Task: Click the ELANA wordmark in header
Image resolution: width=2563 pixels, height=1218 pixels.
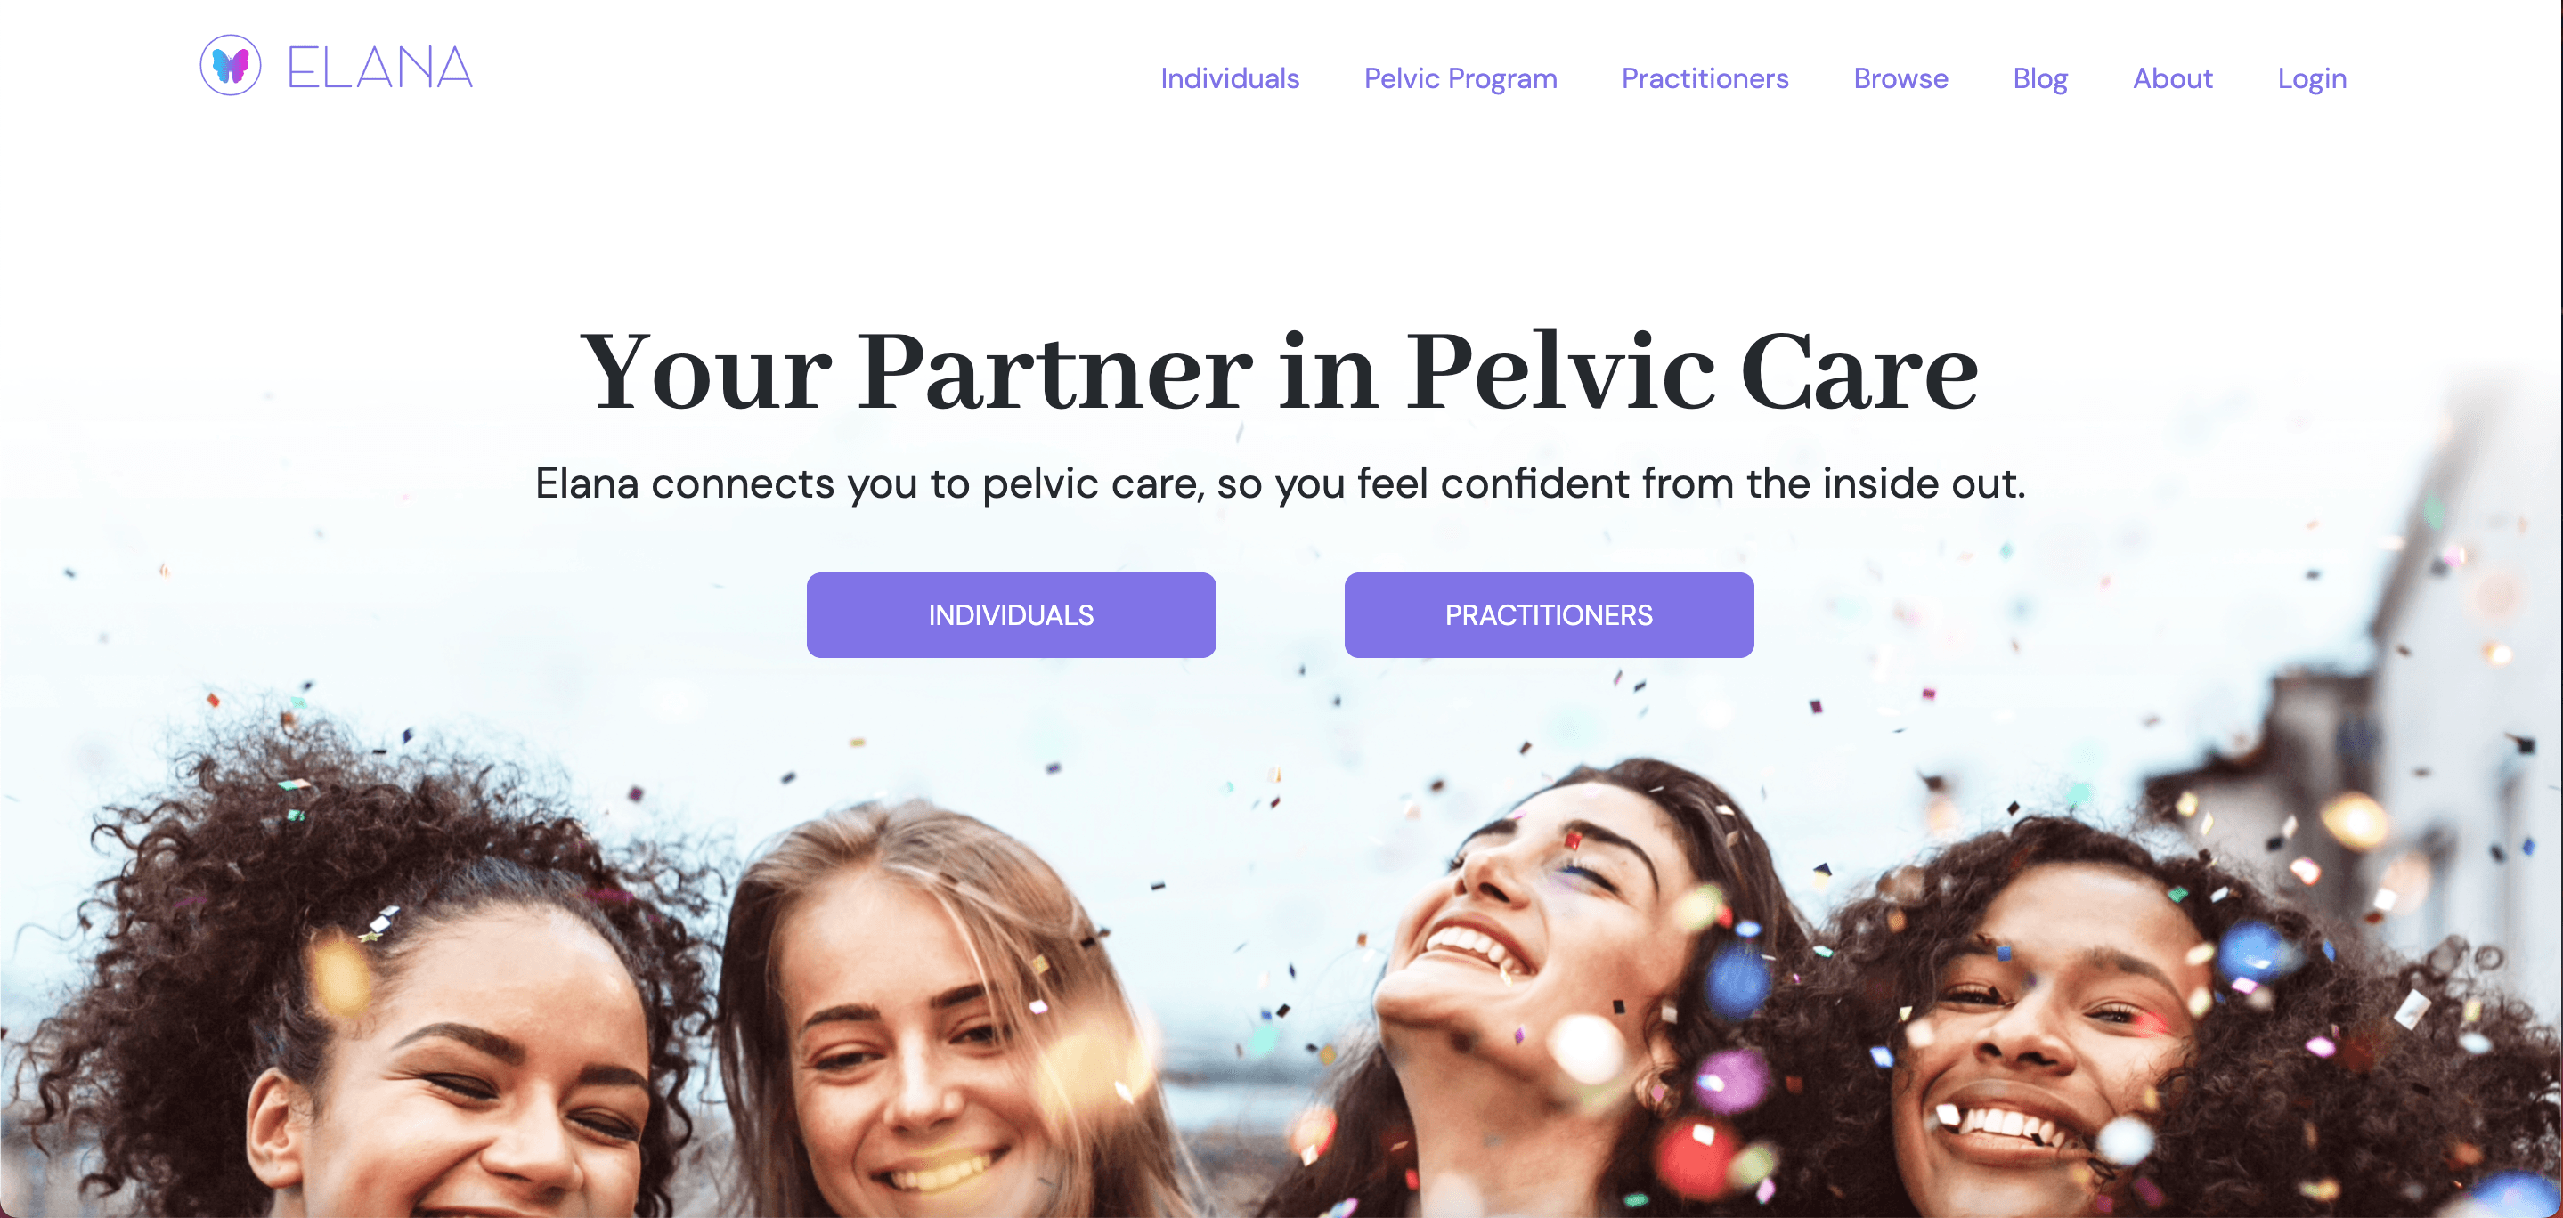Action: coord(379,67)
